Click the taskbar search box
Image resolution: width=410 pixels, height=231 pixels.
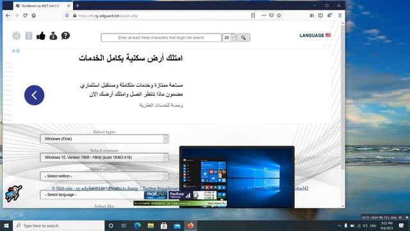pos(59,225)
